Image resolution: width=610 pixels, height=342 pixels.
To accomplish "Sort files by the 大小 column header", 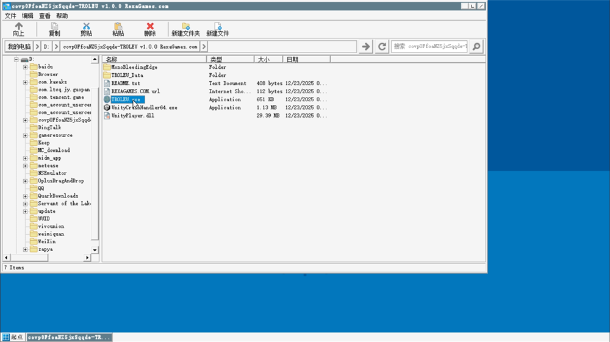I will 268,59.
